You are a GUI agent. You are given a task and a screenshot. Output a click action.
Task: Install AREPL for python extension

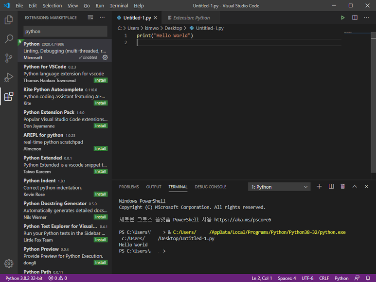pyautogui.click(x=101, y=149)
